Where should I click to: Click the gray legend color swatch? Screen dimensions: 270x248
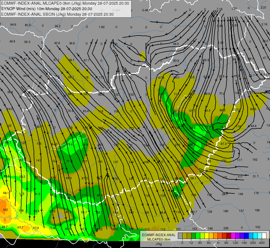click(x=180, y=236)
